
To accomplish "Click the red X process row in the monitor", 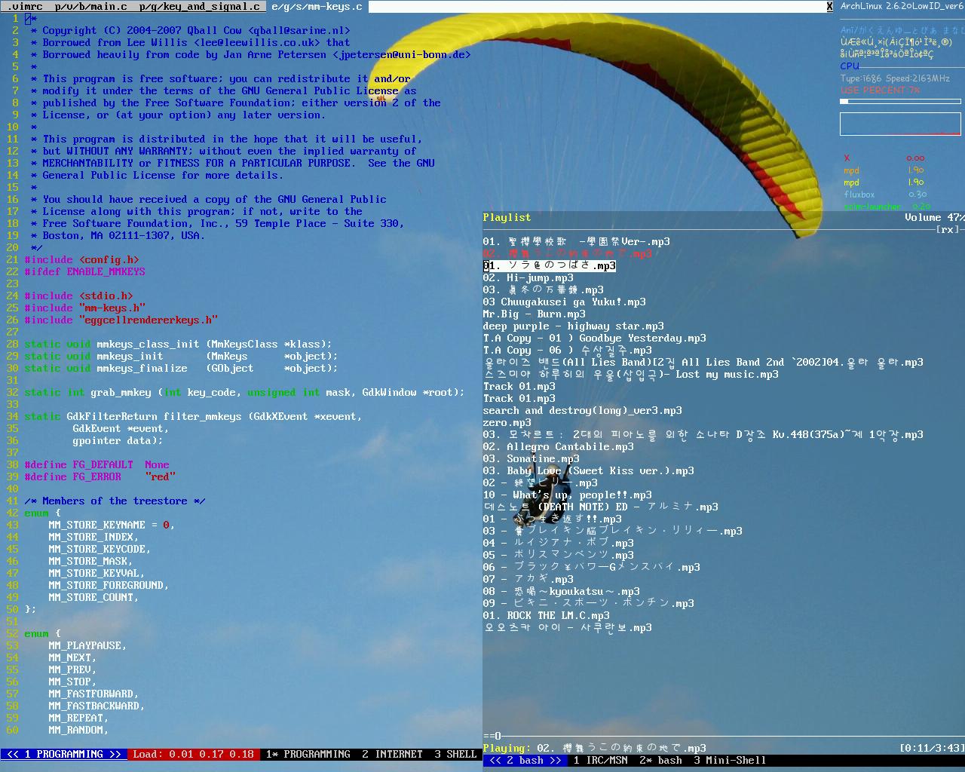I will [x=884, y=158].
